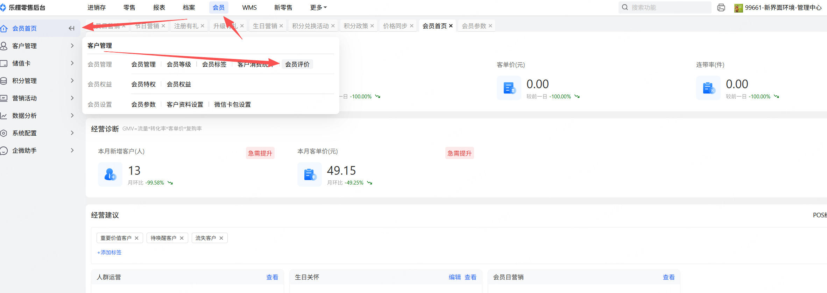Close the 生日营销 tab
The image size is (827, 293).
(x=281, y=26)
